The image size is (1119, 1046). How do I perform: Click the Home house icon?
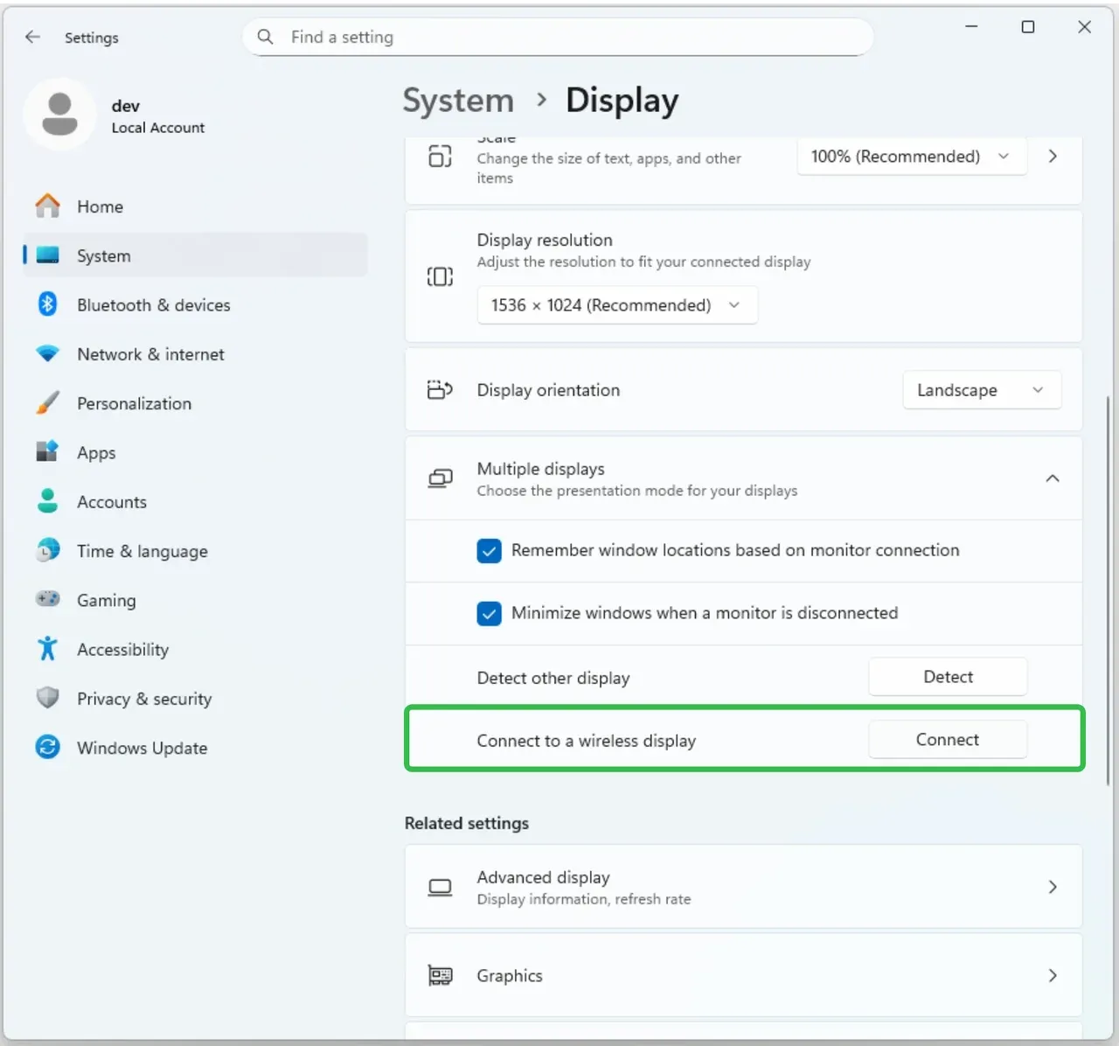click(48, 206)
